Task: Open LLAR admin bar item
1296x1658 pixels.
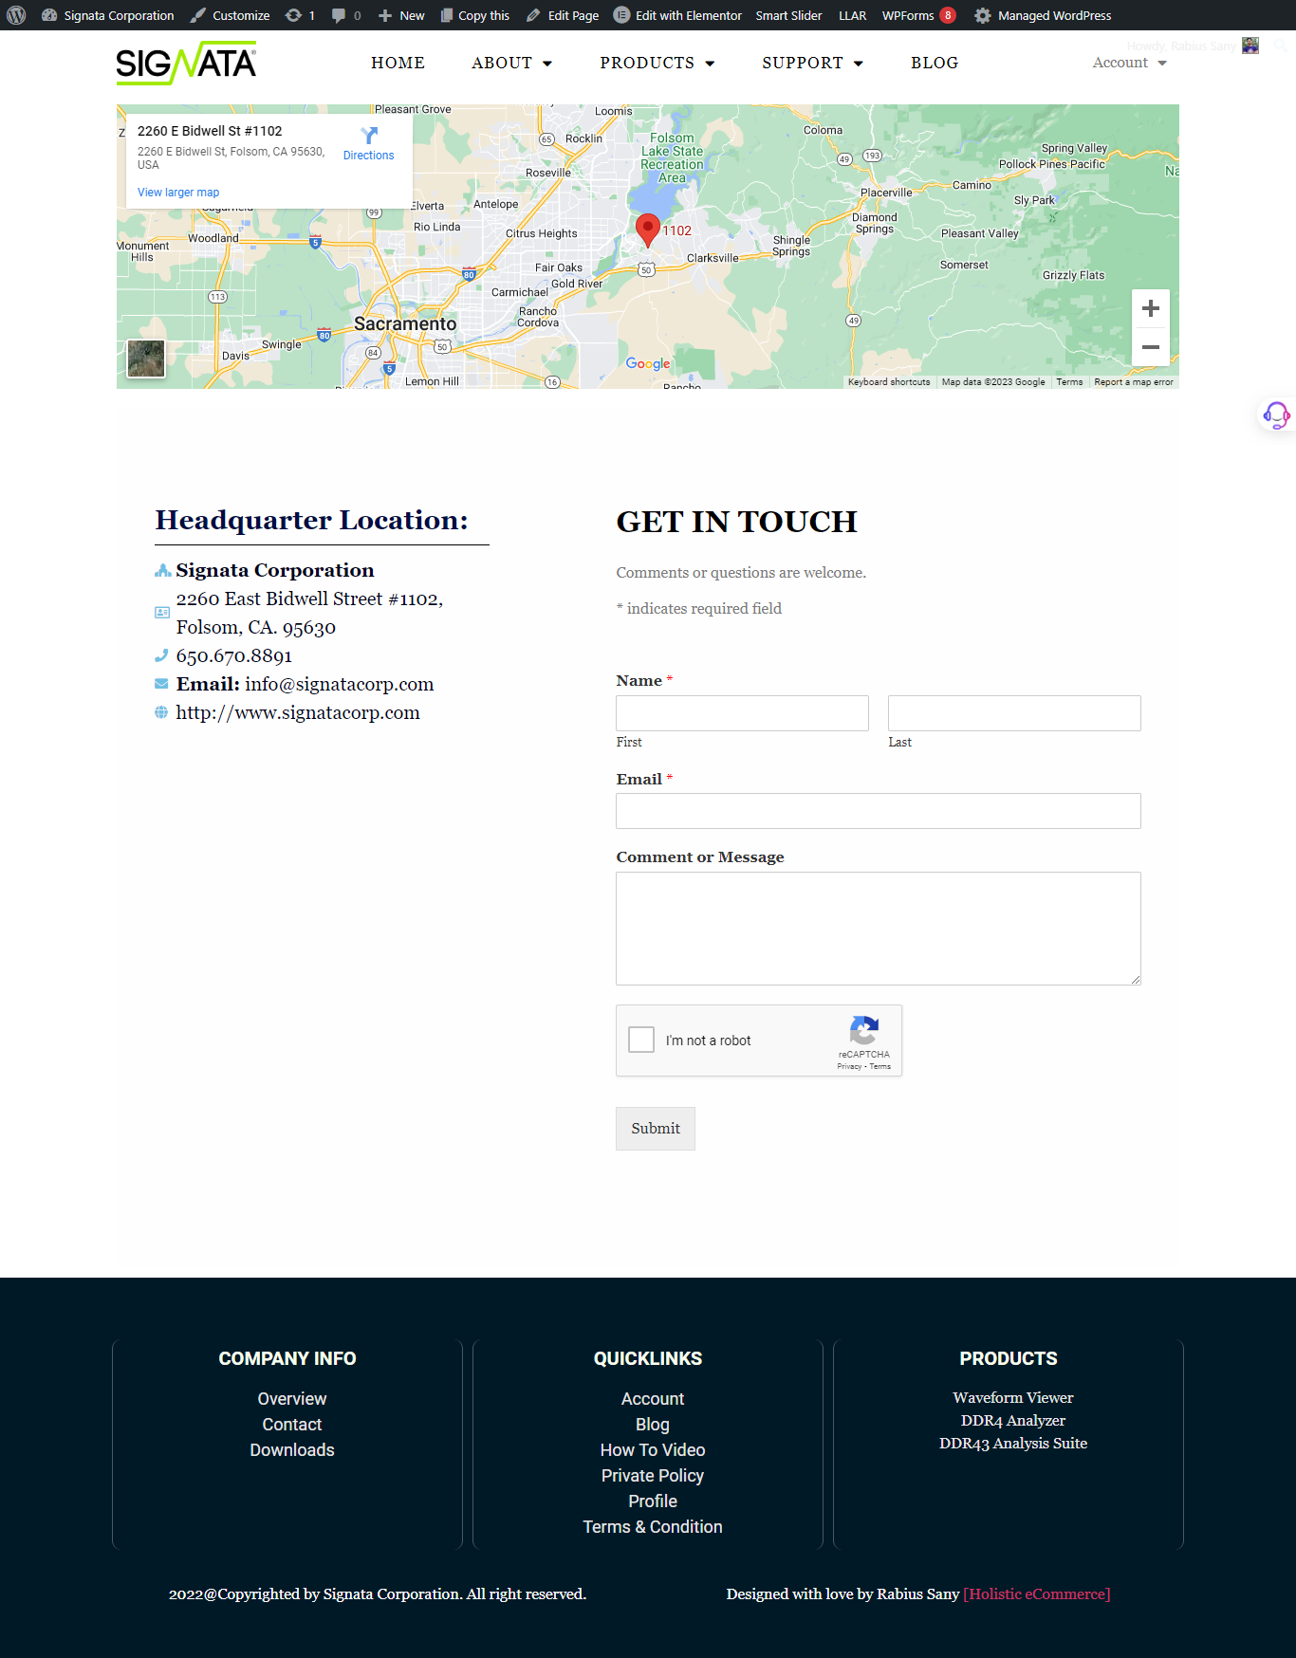Action: [x=852, y=15]
